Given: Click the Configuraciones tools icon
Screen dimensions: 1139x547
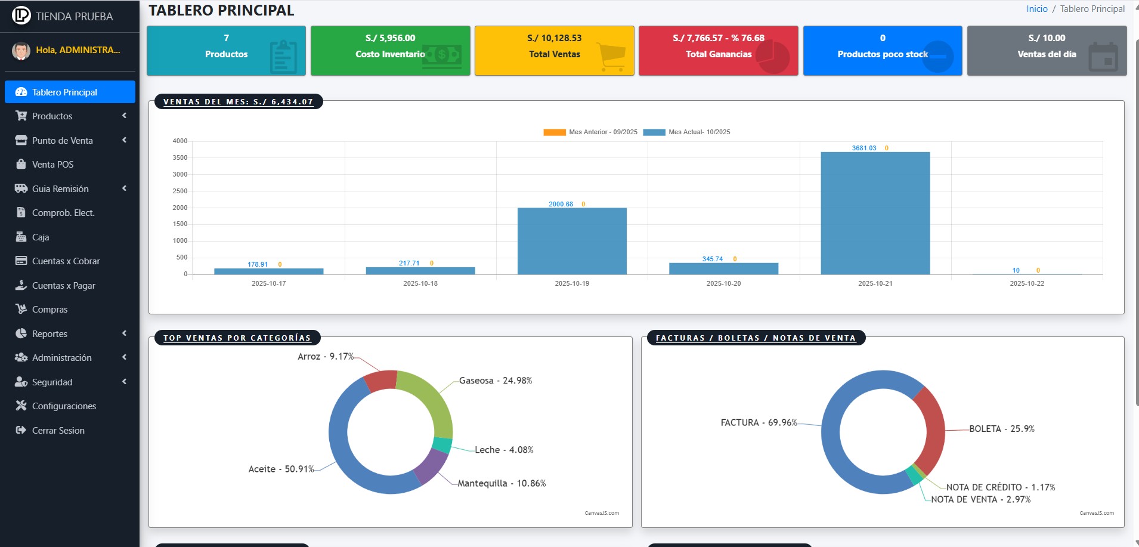Looking at the screenshot, I should coord(21,406).
